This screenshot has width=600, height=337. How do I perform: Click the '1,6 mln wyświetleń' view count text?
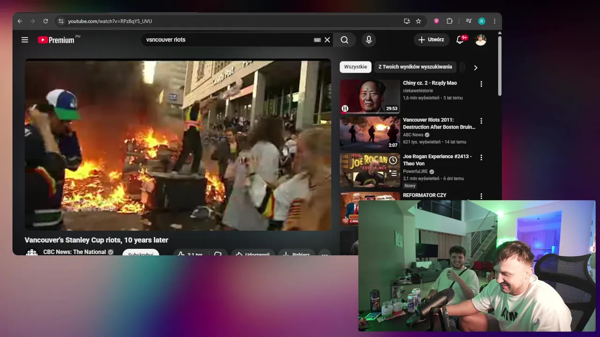pyautogui.click(x=421, y=98)
